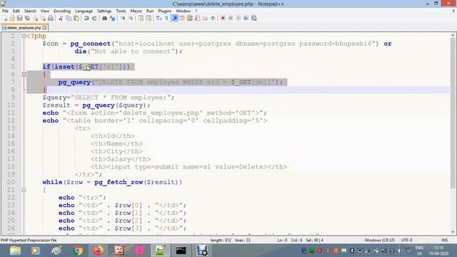Open the Encoding menu
457x257 pixels.
coord(62,11)
